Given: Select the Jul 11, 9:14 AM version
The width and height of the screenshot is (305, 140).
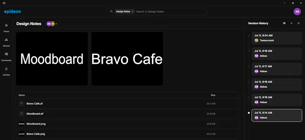Looking at the screenshot, I should click(277, 115).
